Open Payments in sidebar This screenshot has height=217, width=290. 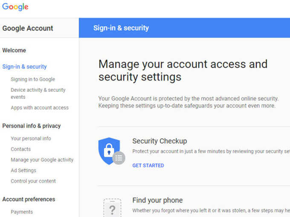click(22, 212)
